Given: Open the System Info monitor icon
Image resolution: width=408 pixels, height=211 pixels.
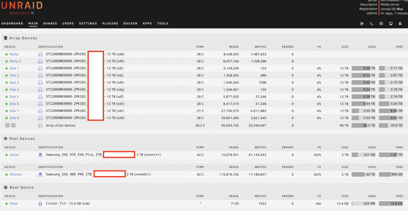Looking at the screenshot, I should [391, 24].
